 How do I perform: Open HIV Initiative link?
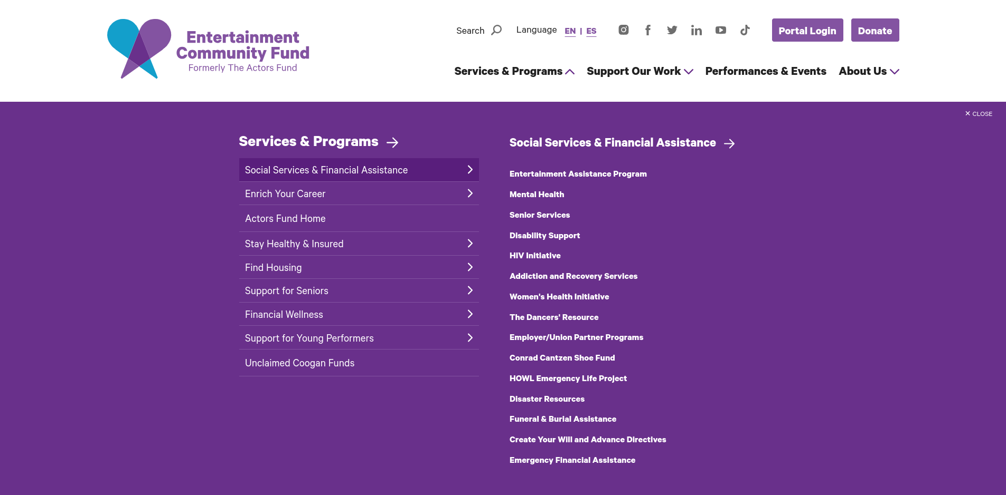(535, 256)
